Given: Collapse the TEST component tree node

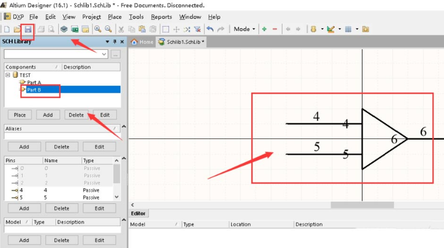Looking at the screenshot, I should (x=8, y=75).
